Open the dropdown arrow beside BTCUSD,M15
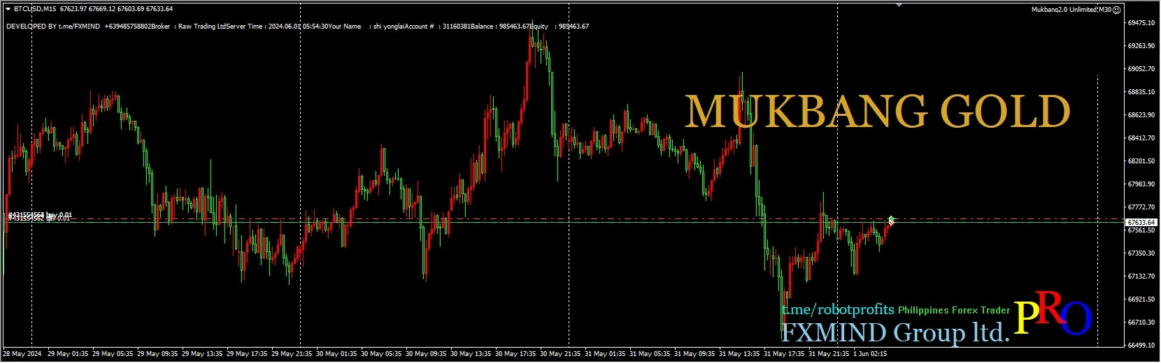This screenshot has height=363, width=1161. pos(8,9)
